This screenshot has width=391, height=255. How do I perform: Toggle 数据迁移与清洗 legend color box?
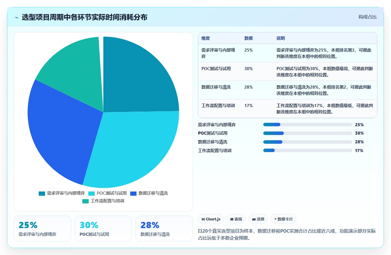pos(133,194)
